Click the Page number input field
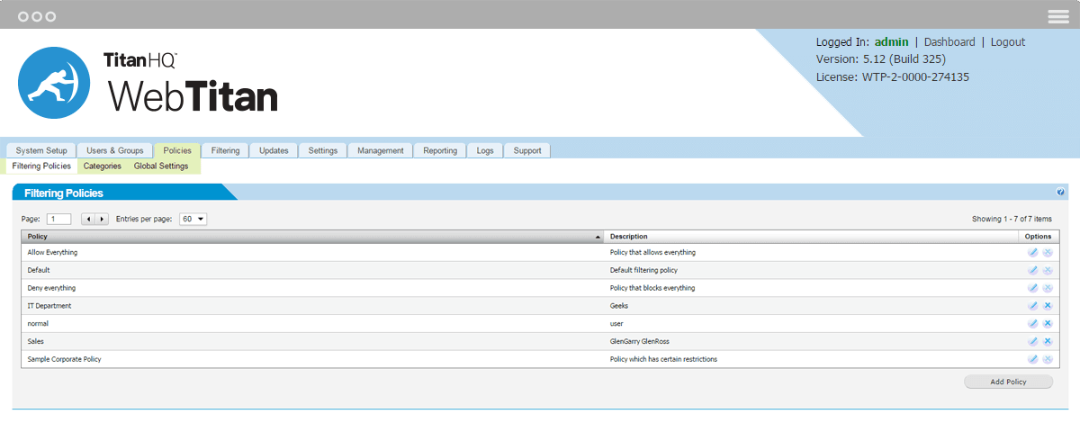The image size is (1080, 423). (x=58, y=219)
